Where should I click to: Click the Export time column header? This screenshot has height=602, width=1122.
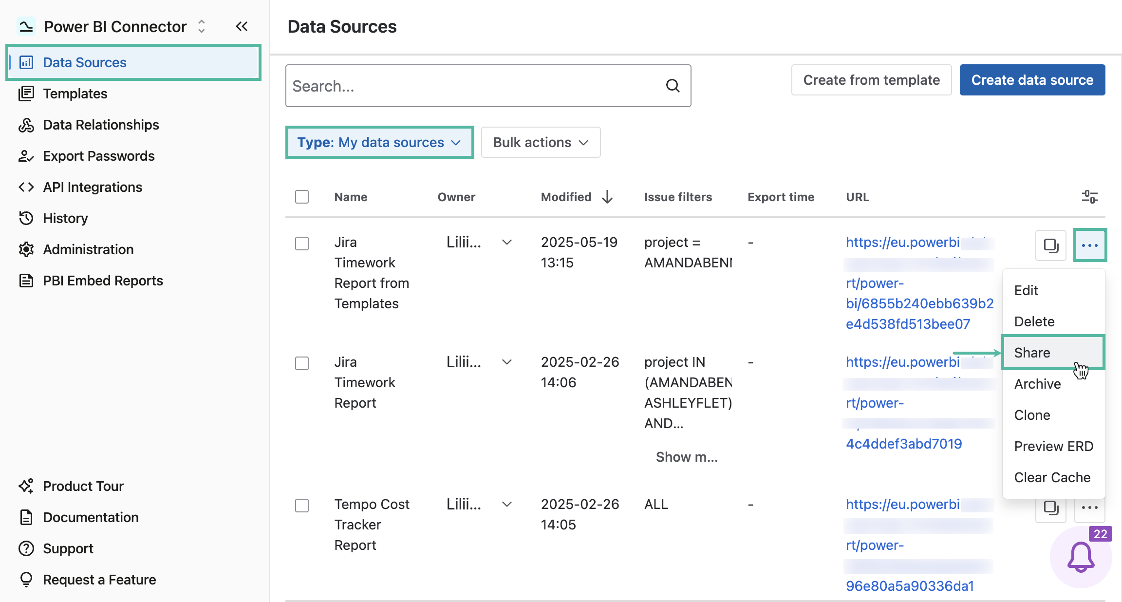[781, 197]
